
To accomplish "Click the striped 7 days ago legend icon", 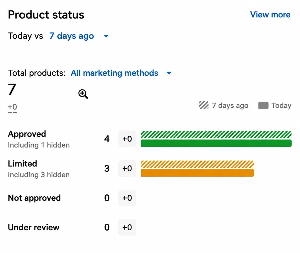I will tap(203, 105).
